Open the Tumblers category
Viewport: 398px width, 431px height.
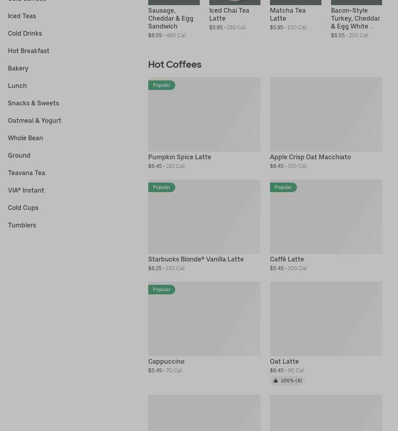coord(22,225)
